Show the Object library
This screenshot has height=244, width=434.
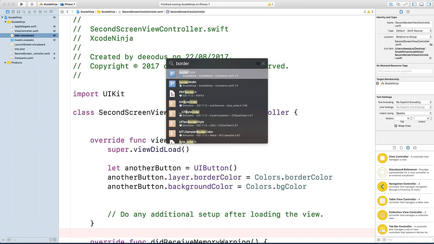(408, 148)
